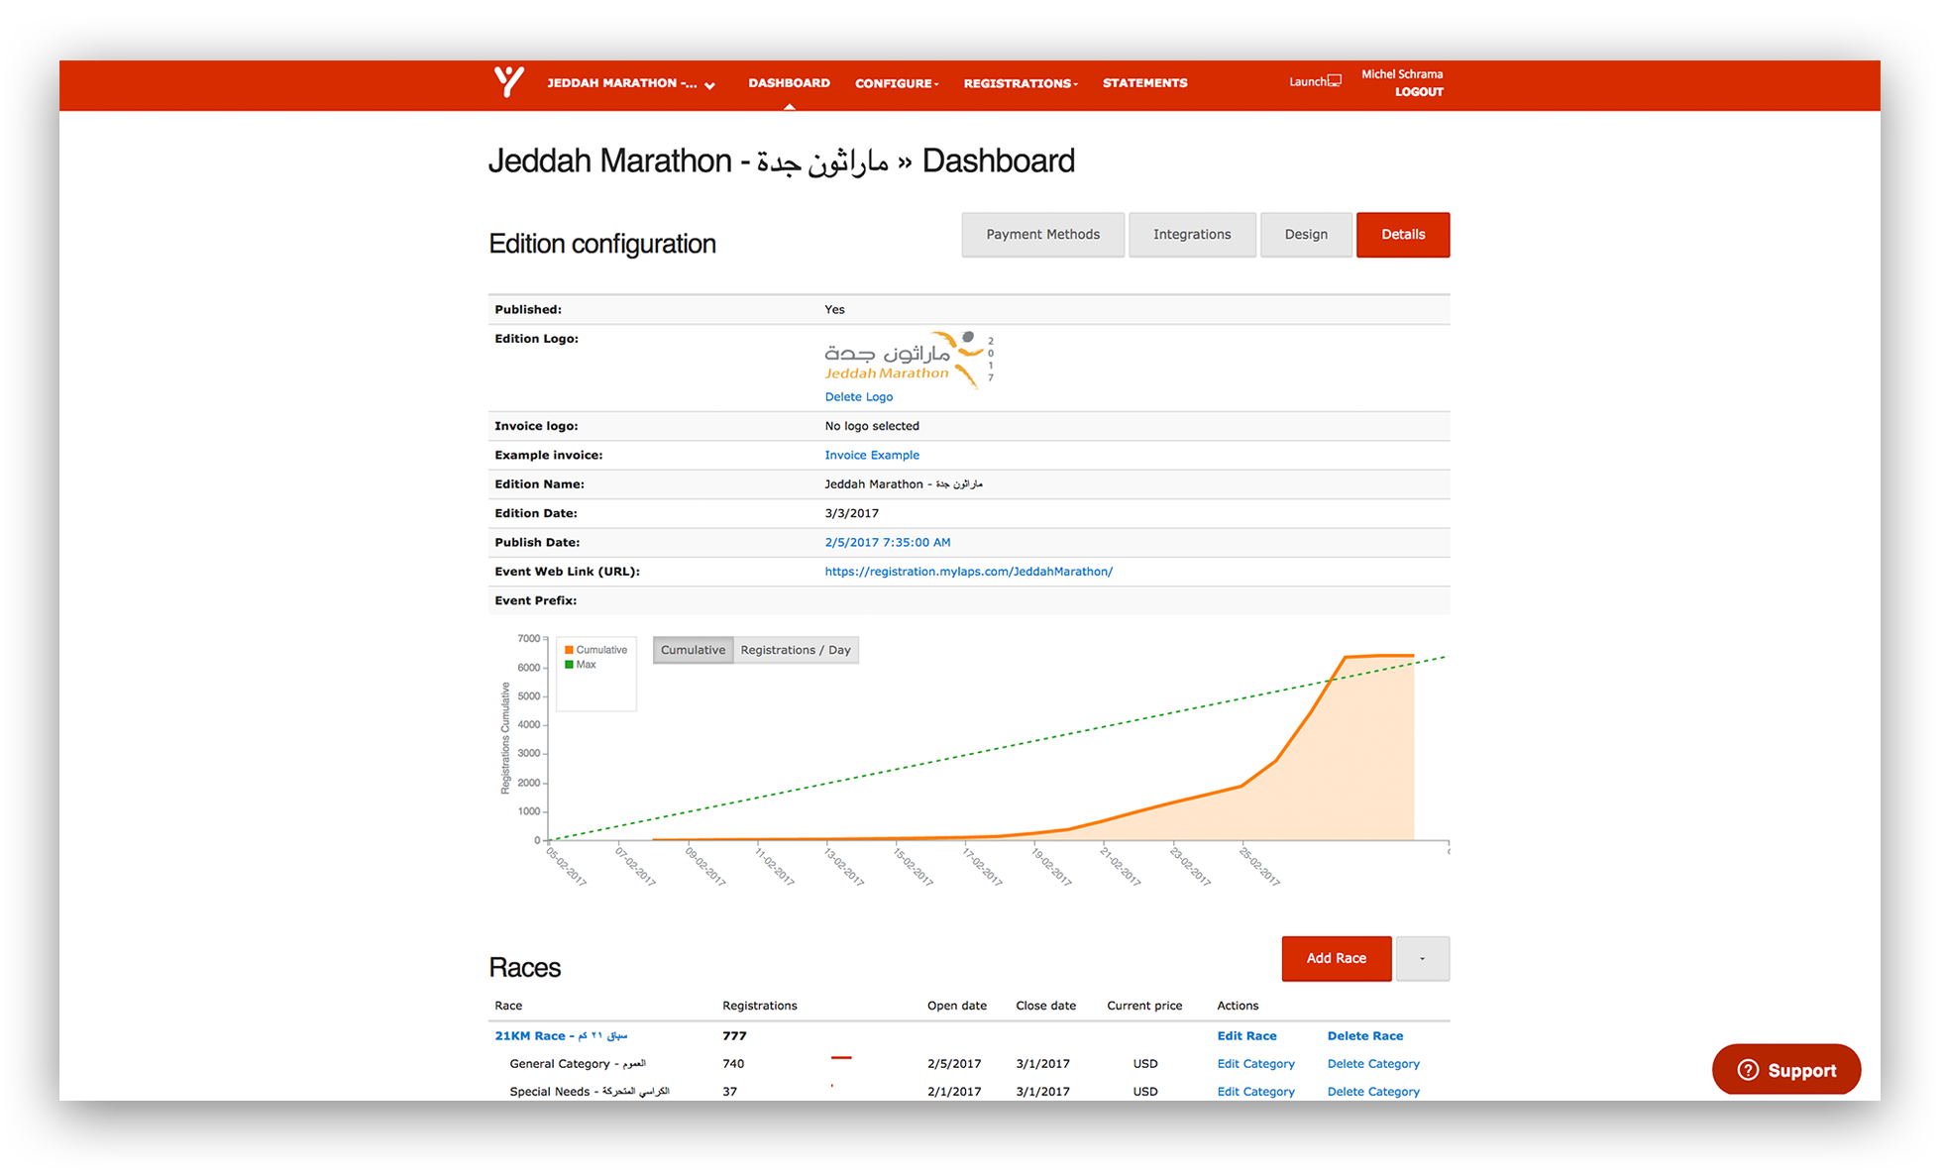Click the Jeddah Marathon edition logo image
This screenshot has width=1943, height=1174.
pyautogui.click(x=908, y=361)
